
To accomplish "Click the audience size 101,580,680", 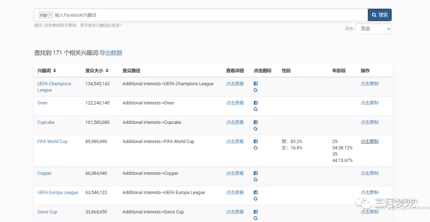I will [98, 122].
